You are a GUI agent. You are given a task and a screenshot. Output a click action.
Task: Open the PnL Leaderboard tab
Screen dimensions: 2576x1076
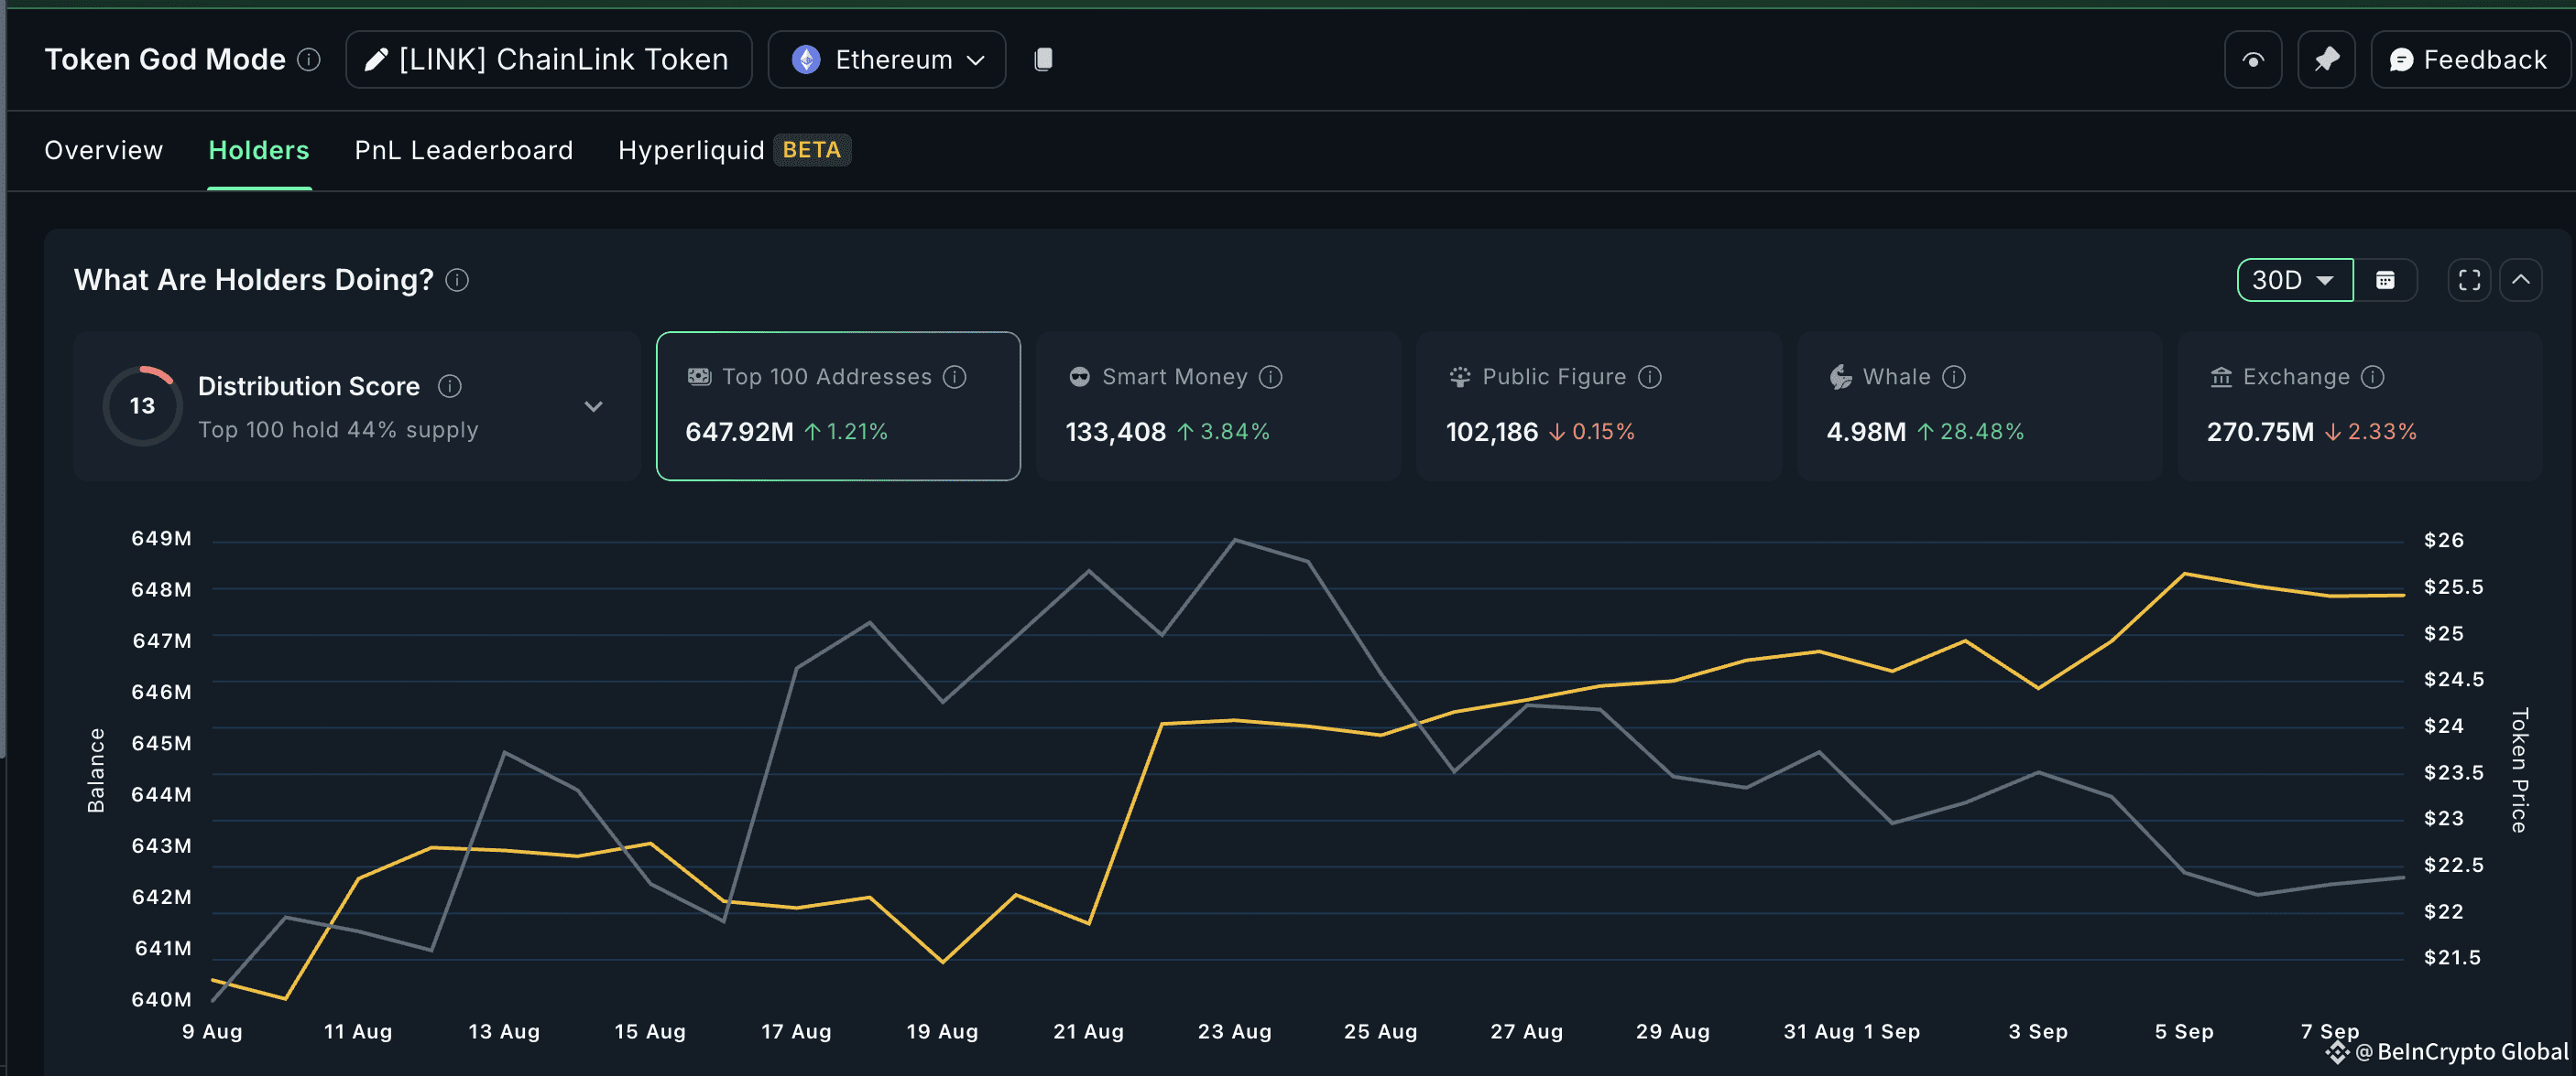[464, 150]
